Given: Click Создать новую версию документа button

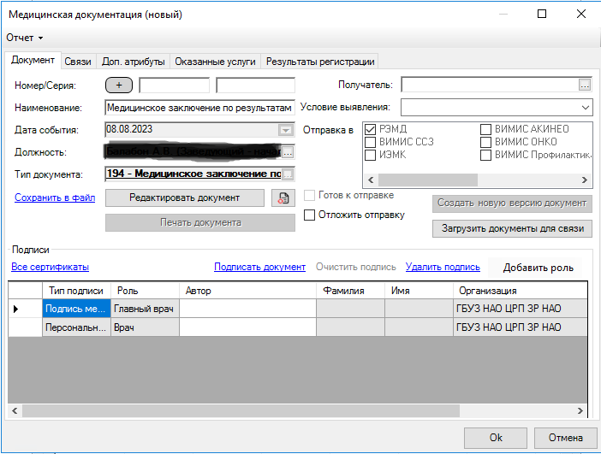Looking at the screenshot, I should click(x=512, y=203).
